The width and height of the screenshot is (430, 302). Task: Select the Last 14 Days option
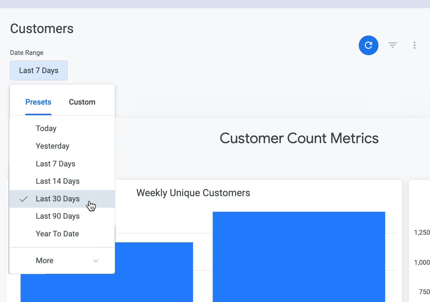coord(58,181)
